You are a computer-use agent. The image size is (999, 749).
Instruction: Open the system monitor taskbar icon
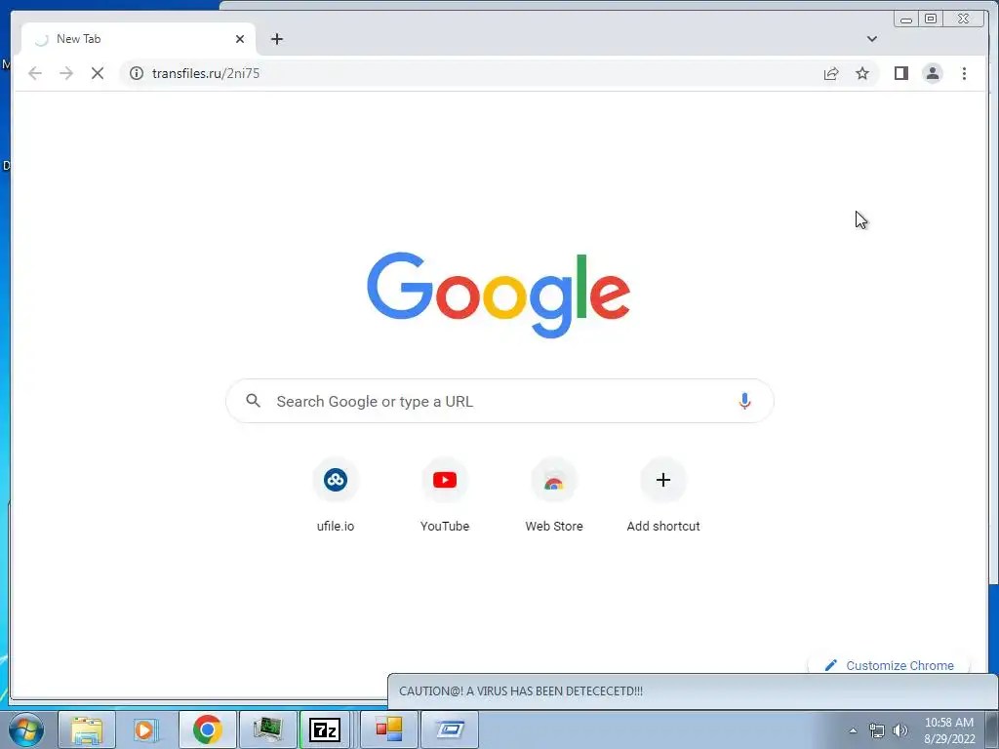[267, 729]
